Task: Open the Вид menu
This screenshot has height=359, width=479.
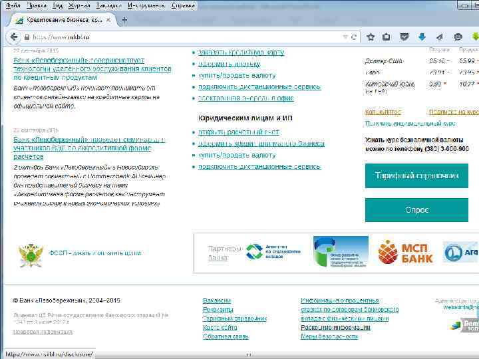Action: click(x=57, y=5)
